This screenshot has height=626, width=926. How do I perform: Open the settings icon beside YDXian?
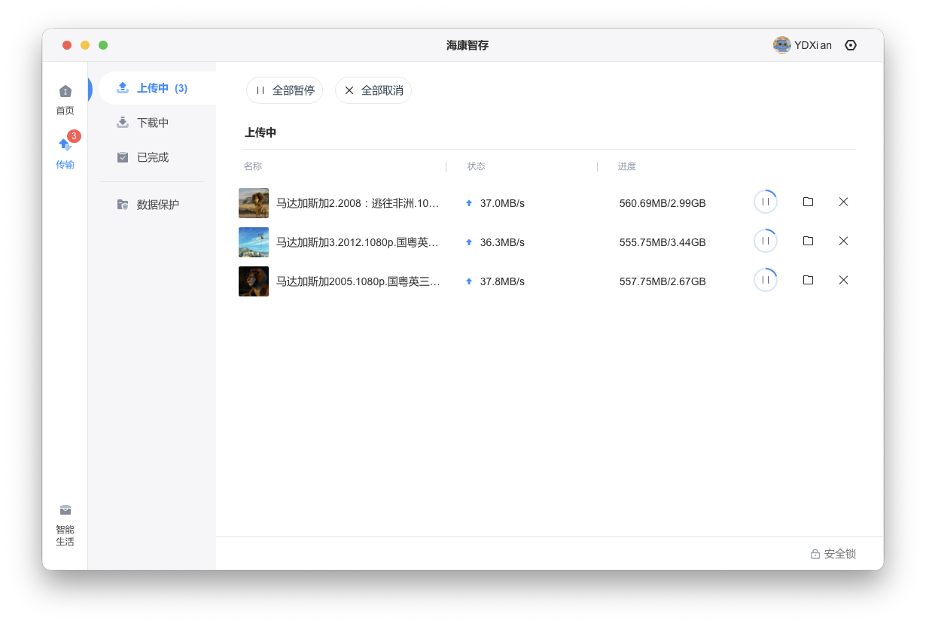851,45
